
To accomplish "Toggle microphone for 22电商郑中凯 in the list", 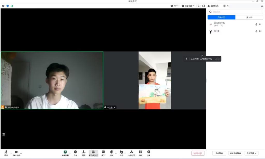I will click(256, 24).
